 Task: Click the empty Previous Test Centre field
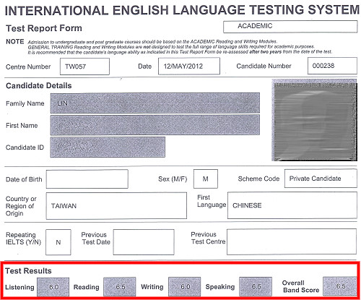pos(292,241)
